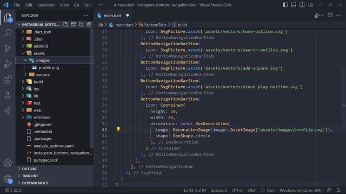Open the Selection menu

[46, 5]
